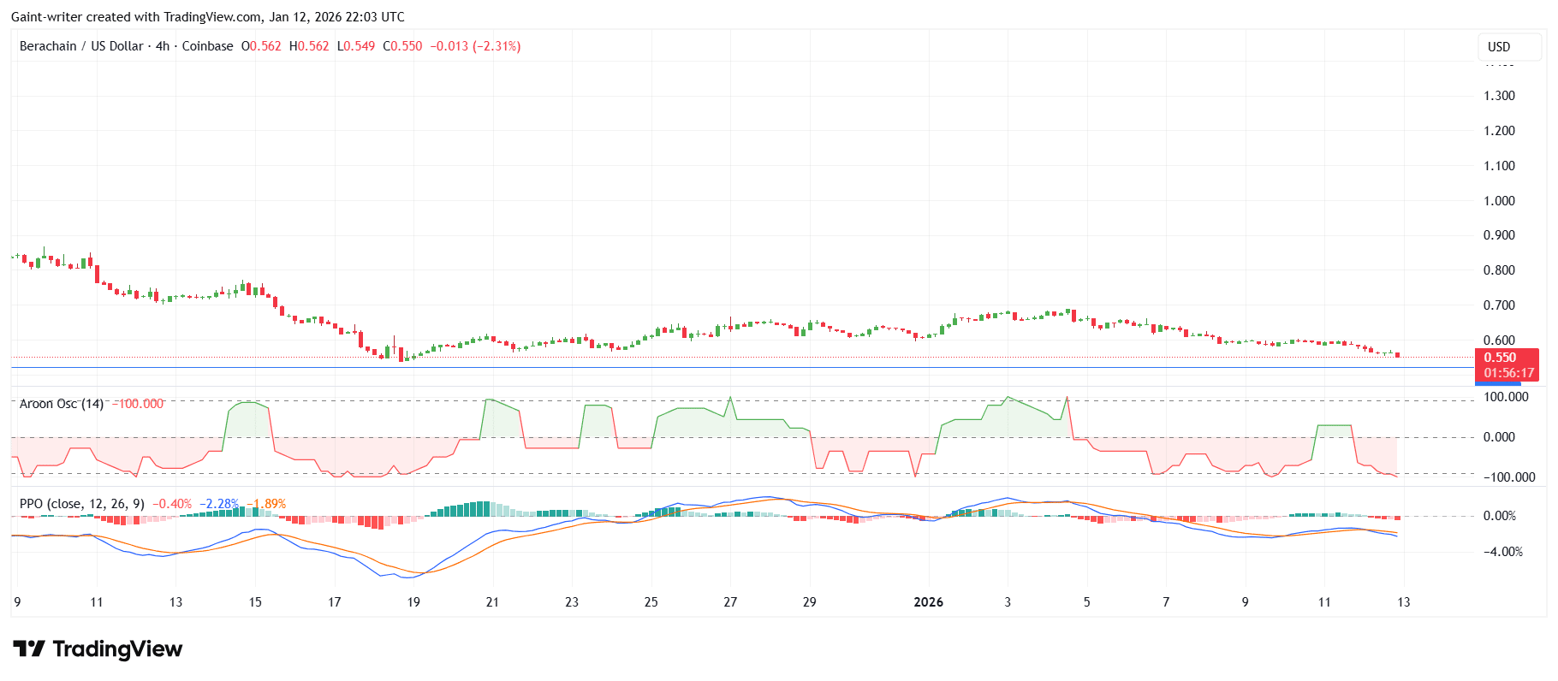The image size is (1558, 681).
Task: Click the Berachain / US Dollar symbol title
Action: [81, 46]
